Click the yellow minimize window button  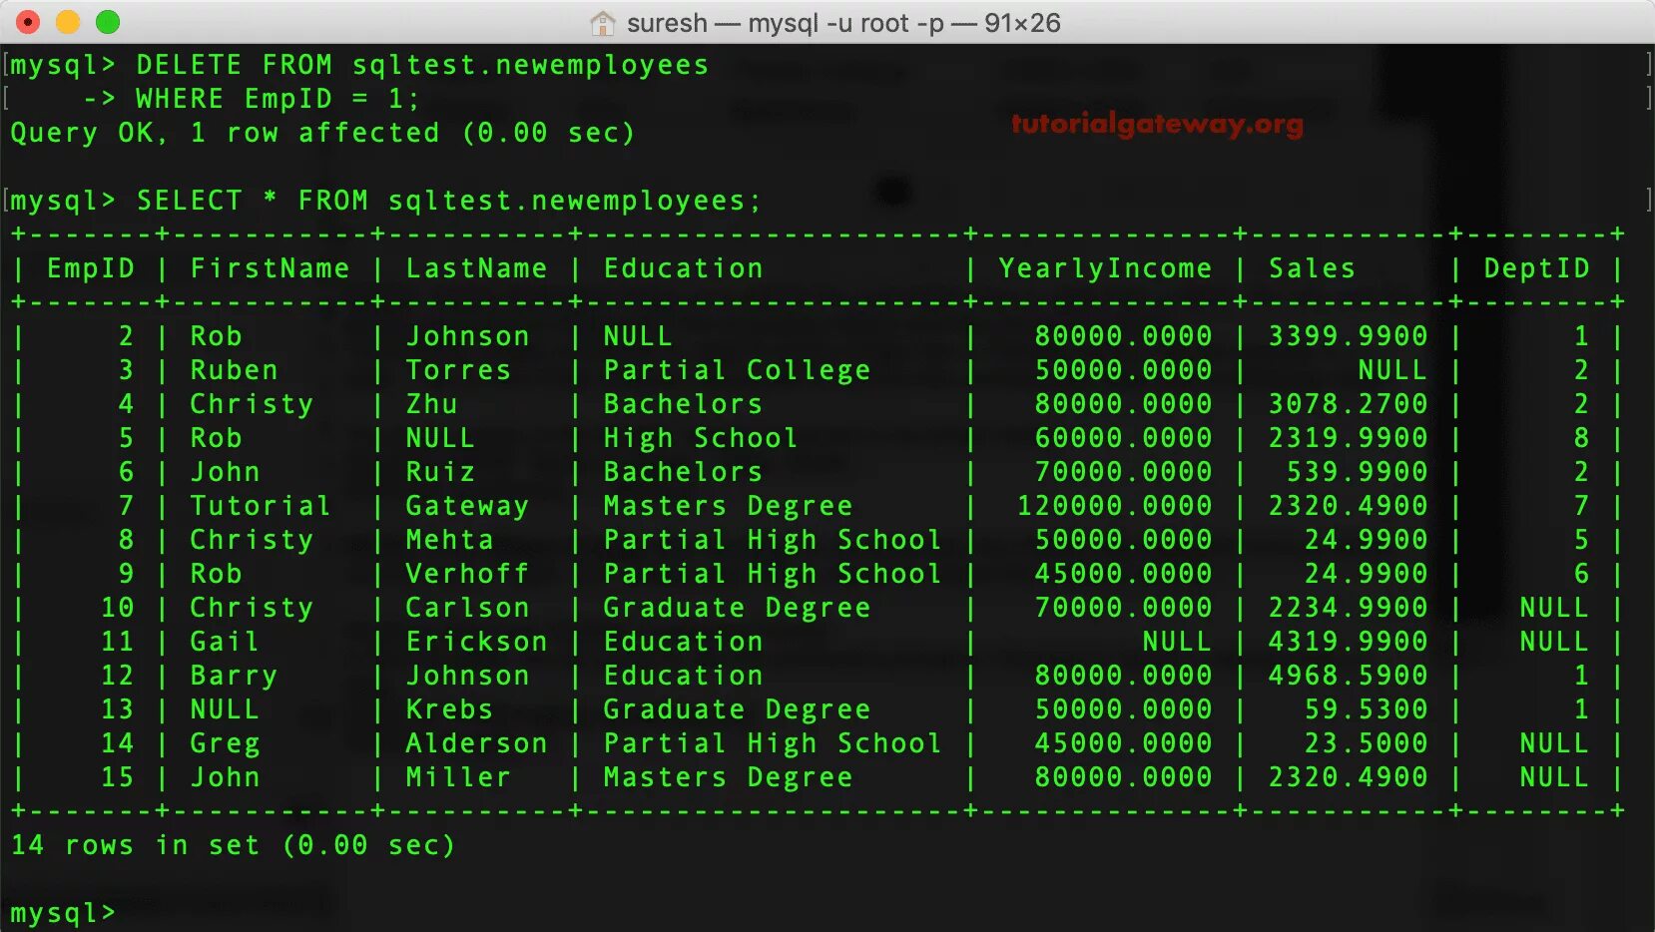pyautogui.click(x=68, y=22)
